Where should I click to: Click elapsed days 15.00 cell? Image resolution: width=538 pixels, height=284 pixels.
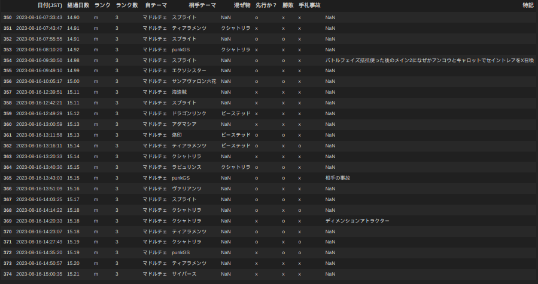pos(73,81)
